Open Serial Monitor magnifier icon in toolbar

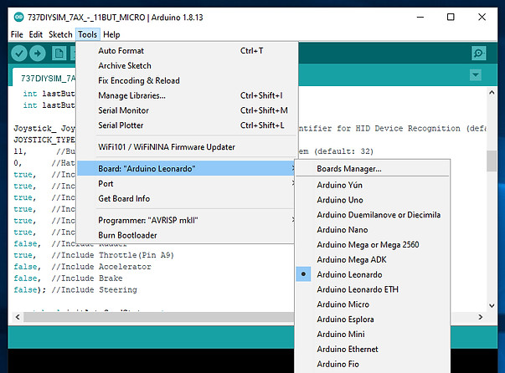click(478, 54)
